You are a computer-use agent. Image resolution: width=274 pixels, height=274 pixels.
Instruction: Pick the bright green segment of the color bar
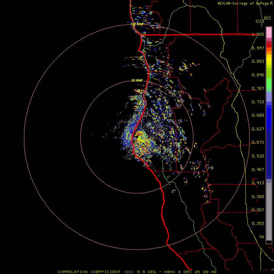click(269, 83)
